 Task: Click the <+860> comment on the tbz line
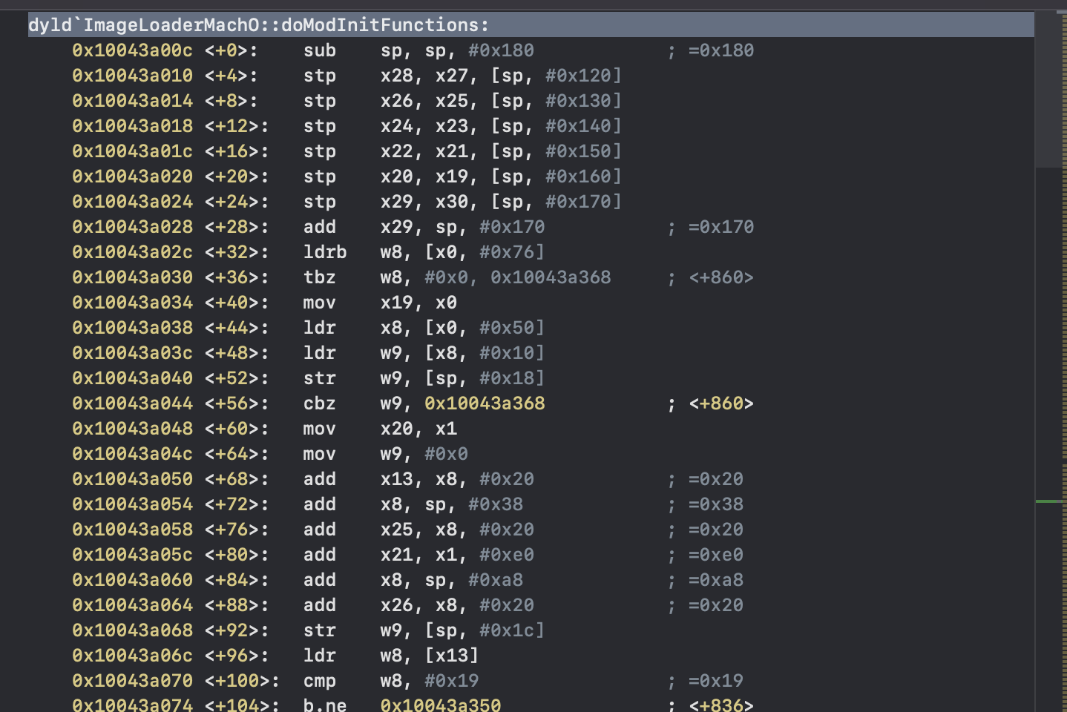click(721, 277)
